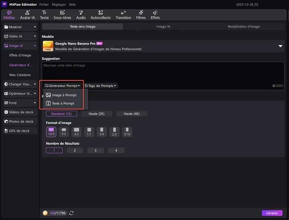Click the Générer button
The width and height of the screenshot is (289, 220).
272,213
